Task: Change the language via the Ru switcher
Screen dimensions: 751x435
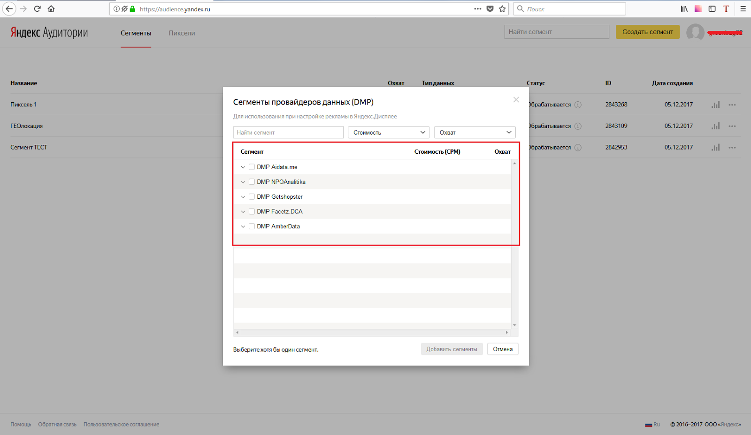Action: [x=652, y=425]
